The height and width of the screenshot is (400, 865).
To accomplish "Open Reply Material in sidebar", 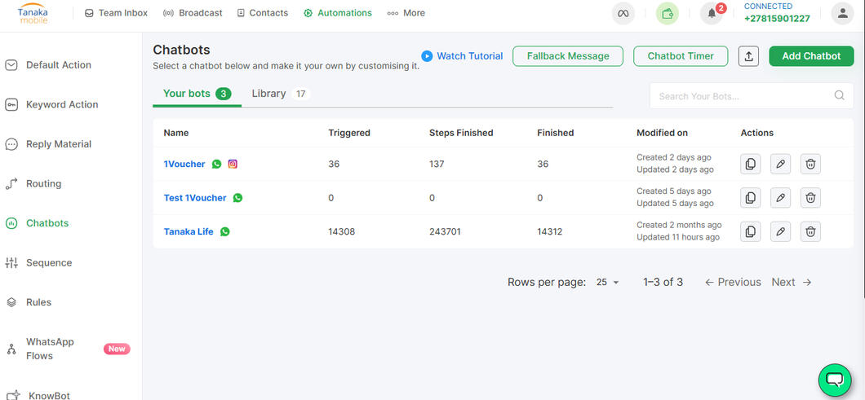I will point(48,144).
